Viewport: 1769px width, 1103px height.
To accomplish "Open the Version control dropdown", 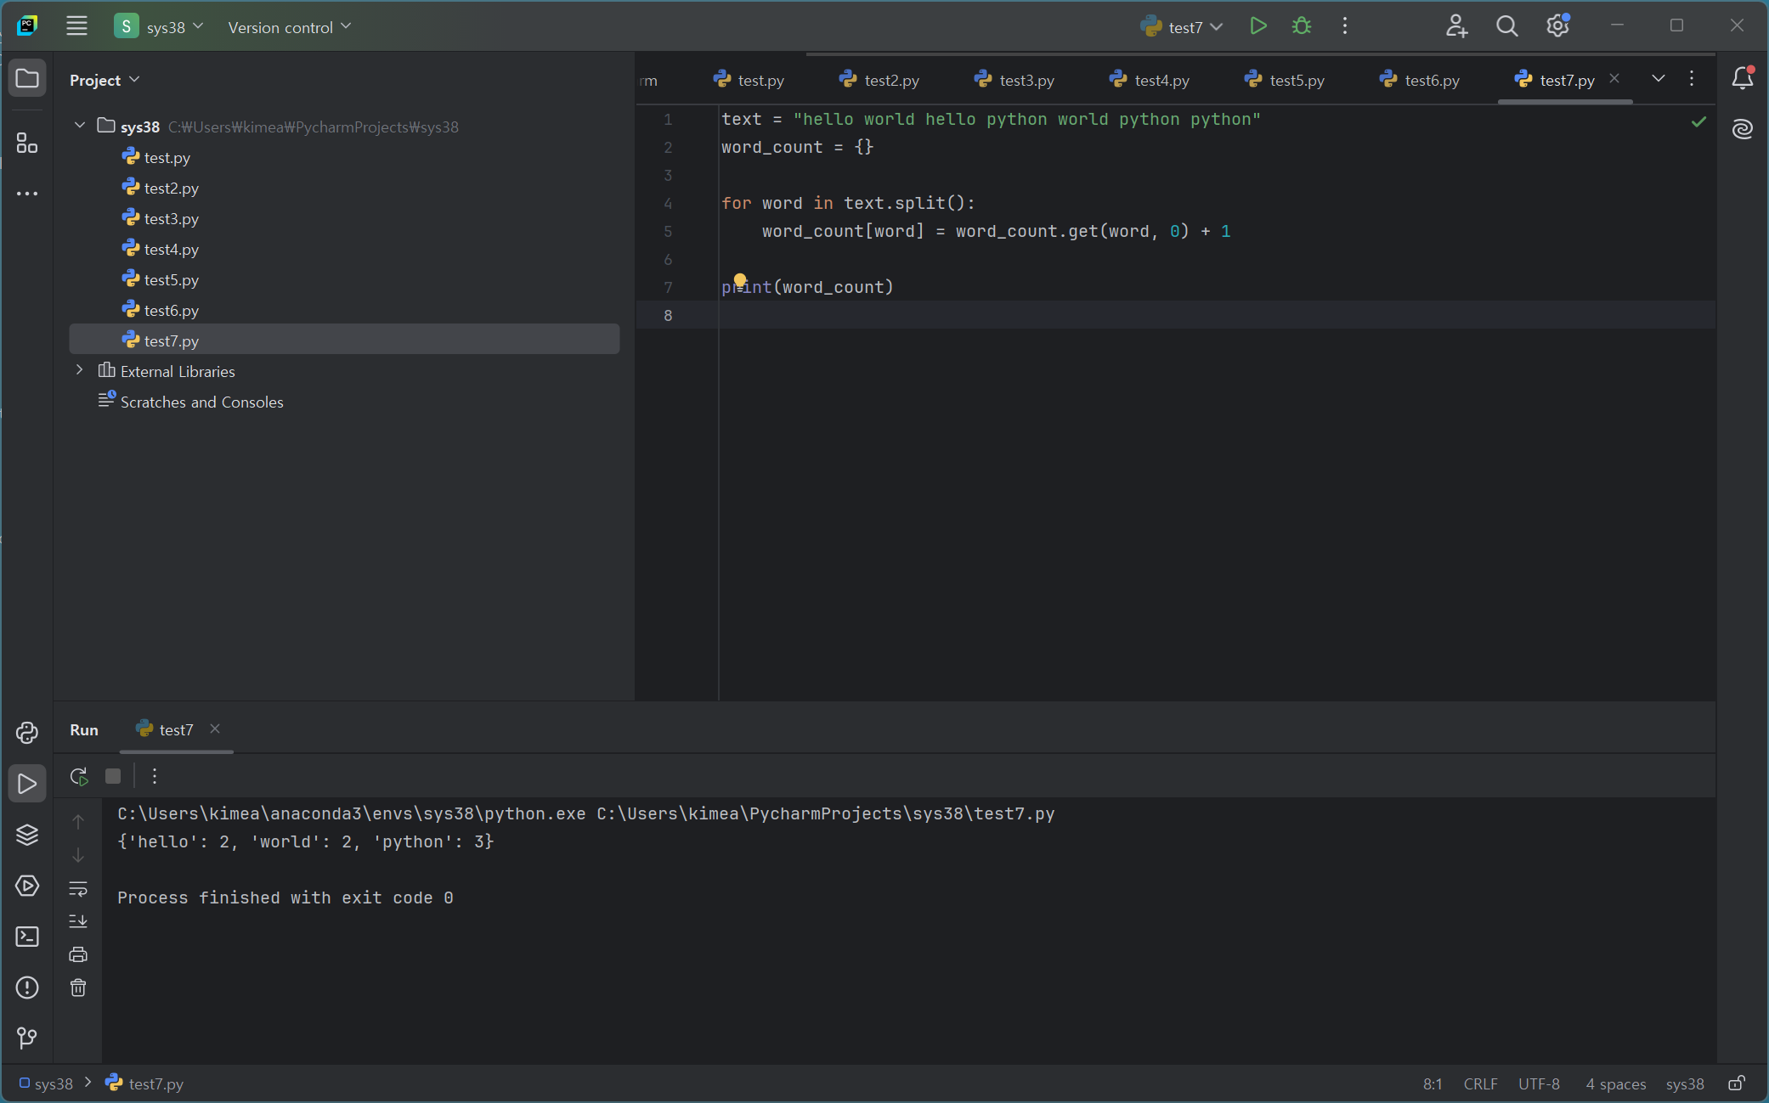I will click(289, 27).
